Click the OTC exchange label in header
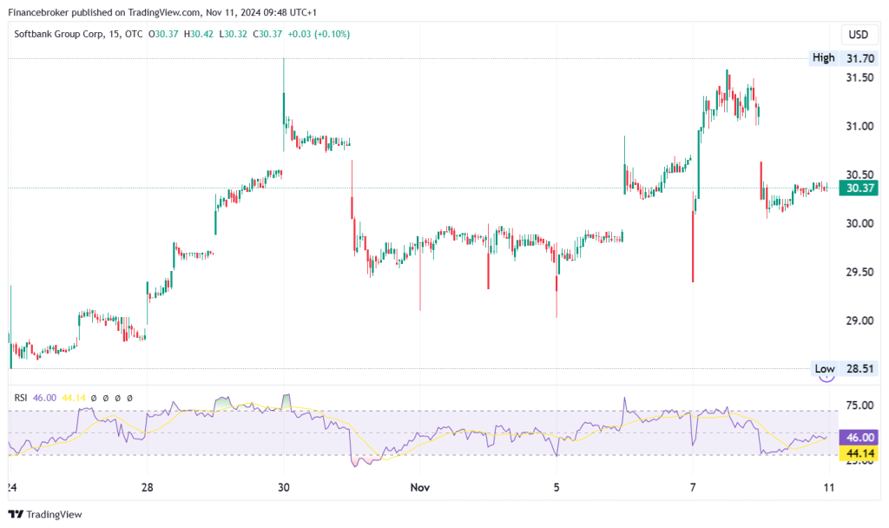 [134, 34]
